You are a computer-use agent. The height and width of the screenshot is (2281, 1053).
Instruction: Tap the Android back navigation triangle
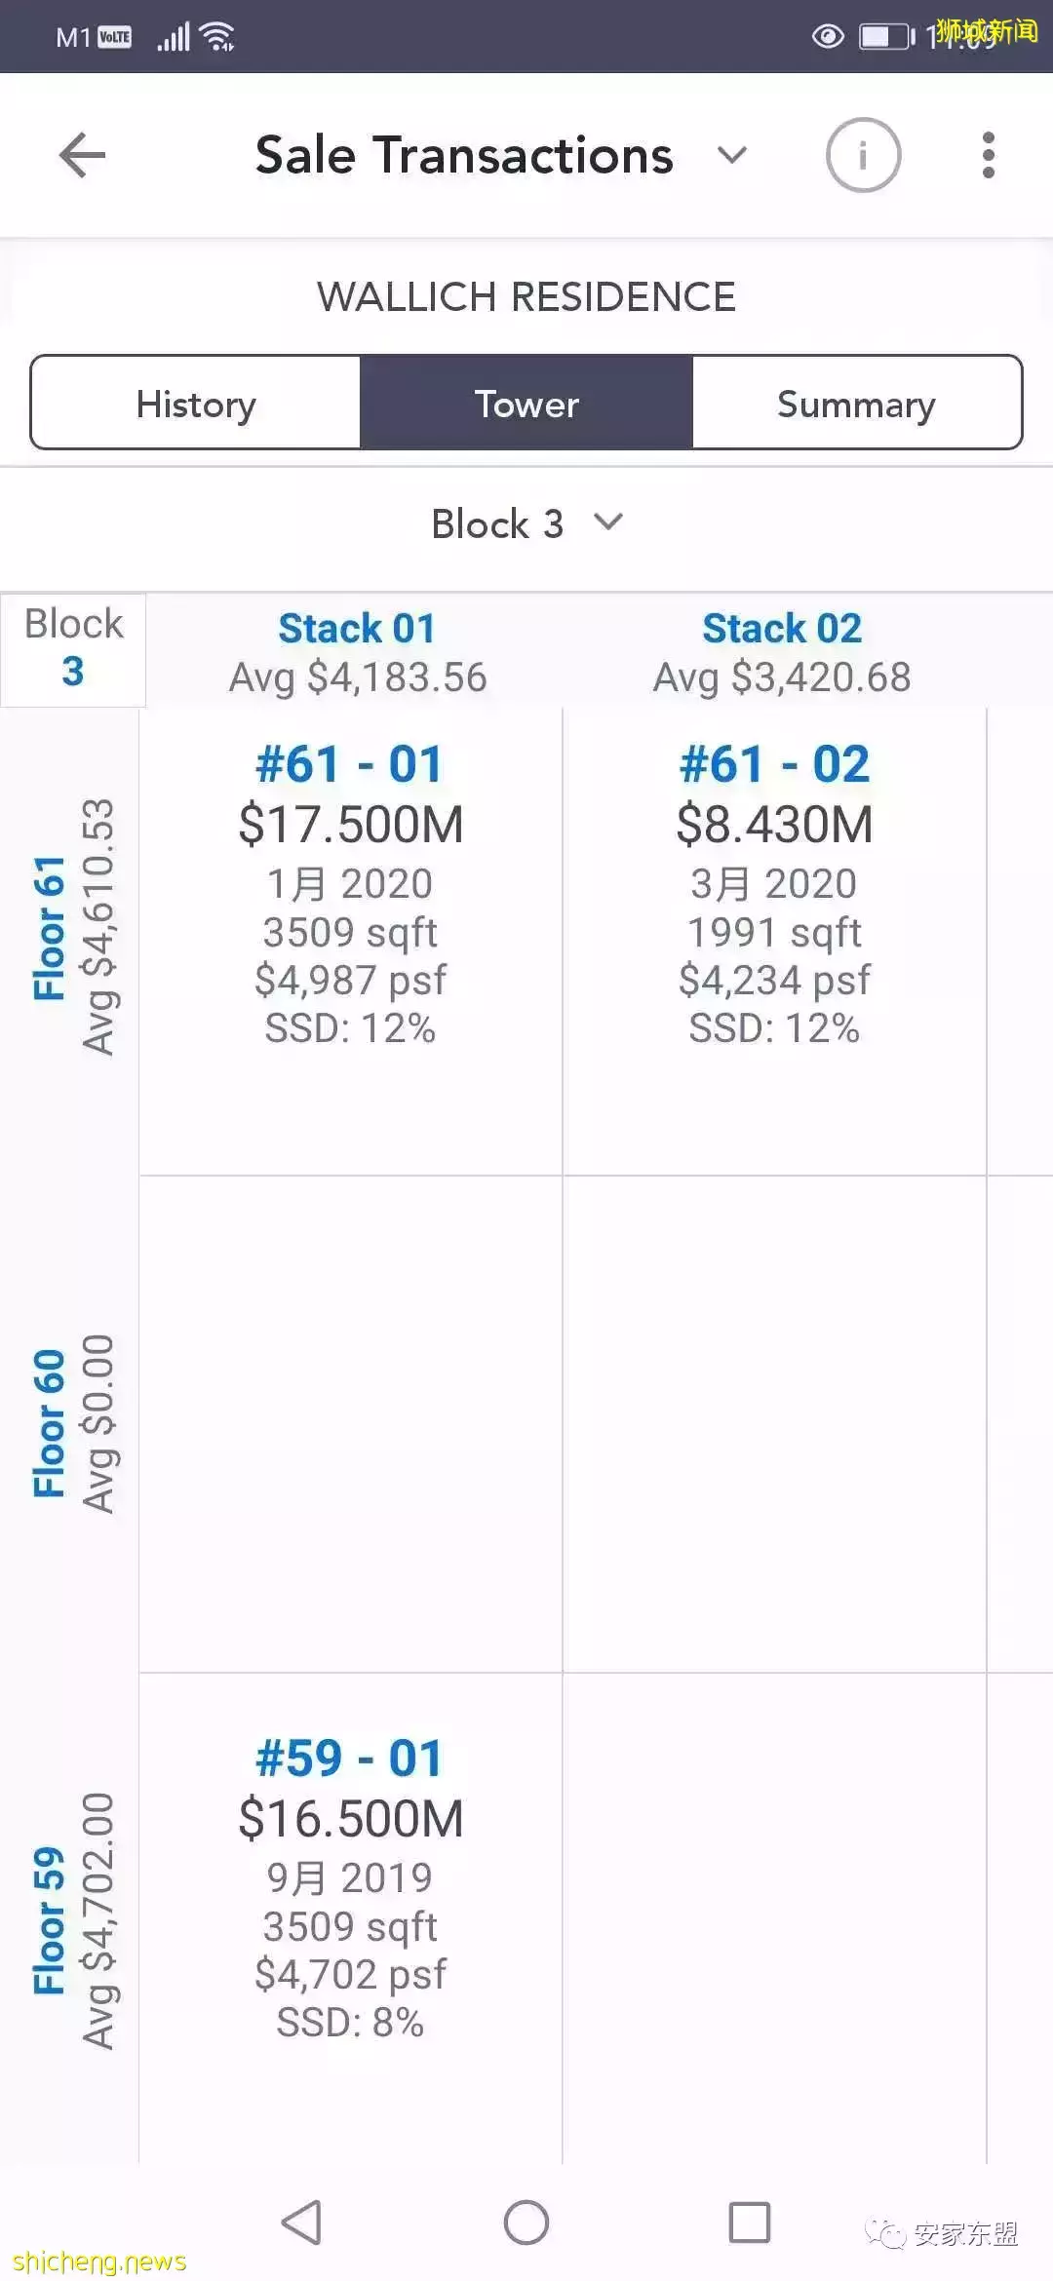point(301,2222)
